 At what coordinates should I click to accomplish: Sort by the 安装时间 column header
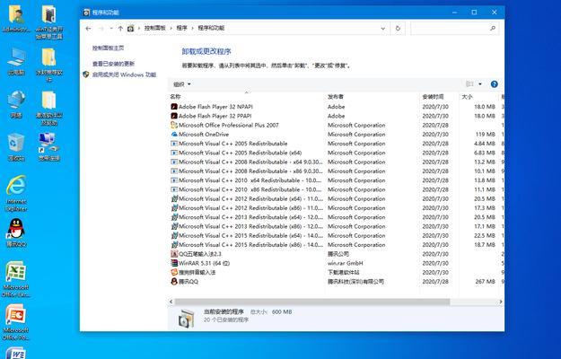pyautogui.click(x=439, y=97)
